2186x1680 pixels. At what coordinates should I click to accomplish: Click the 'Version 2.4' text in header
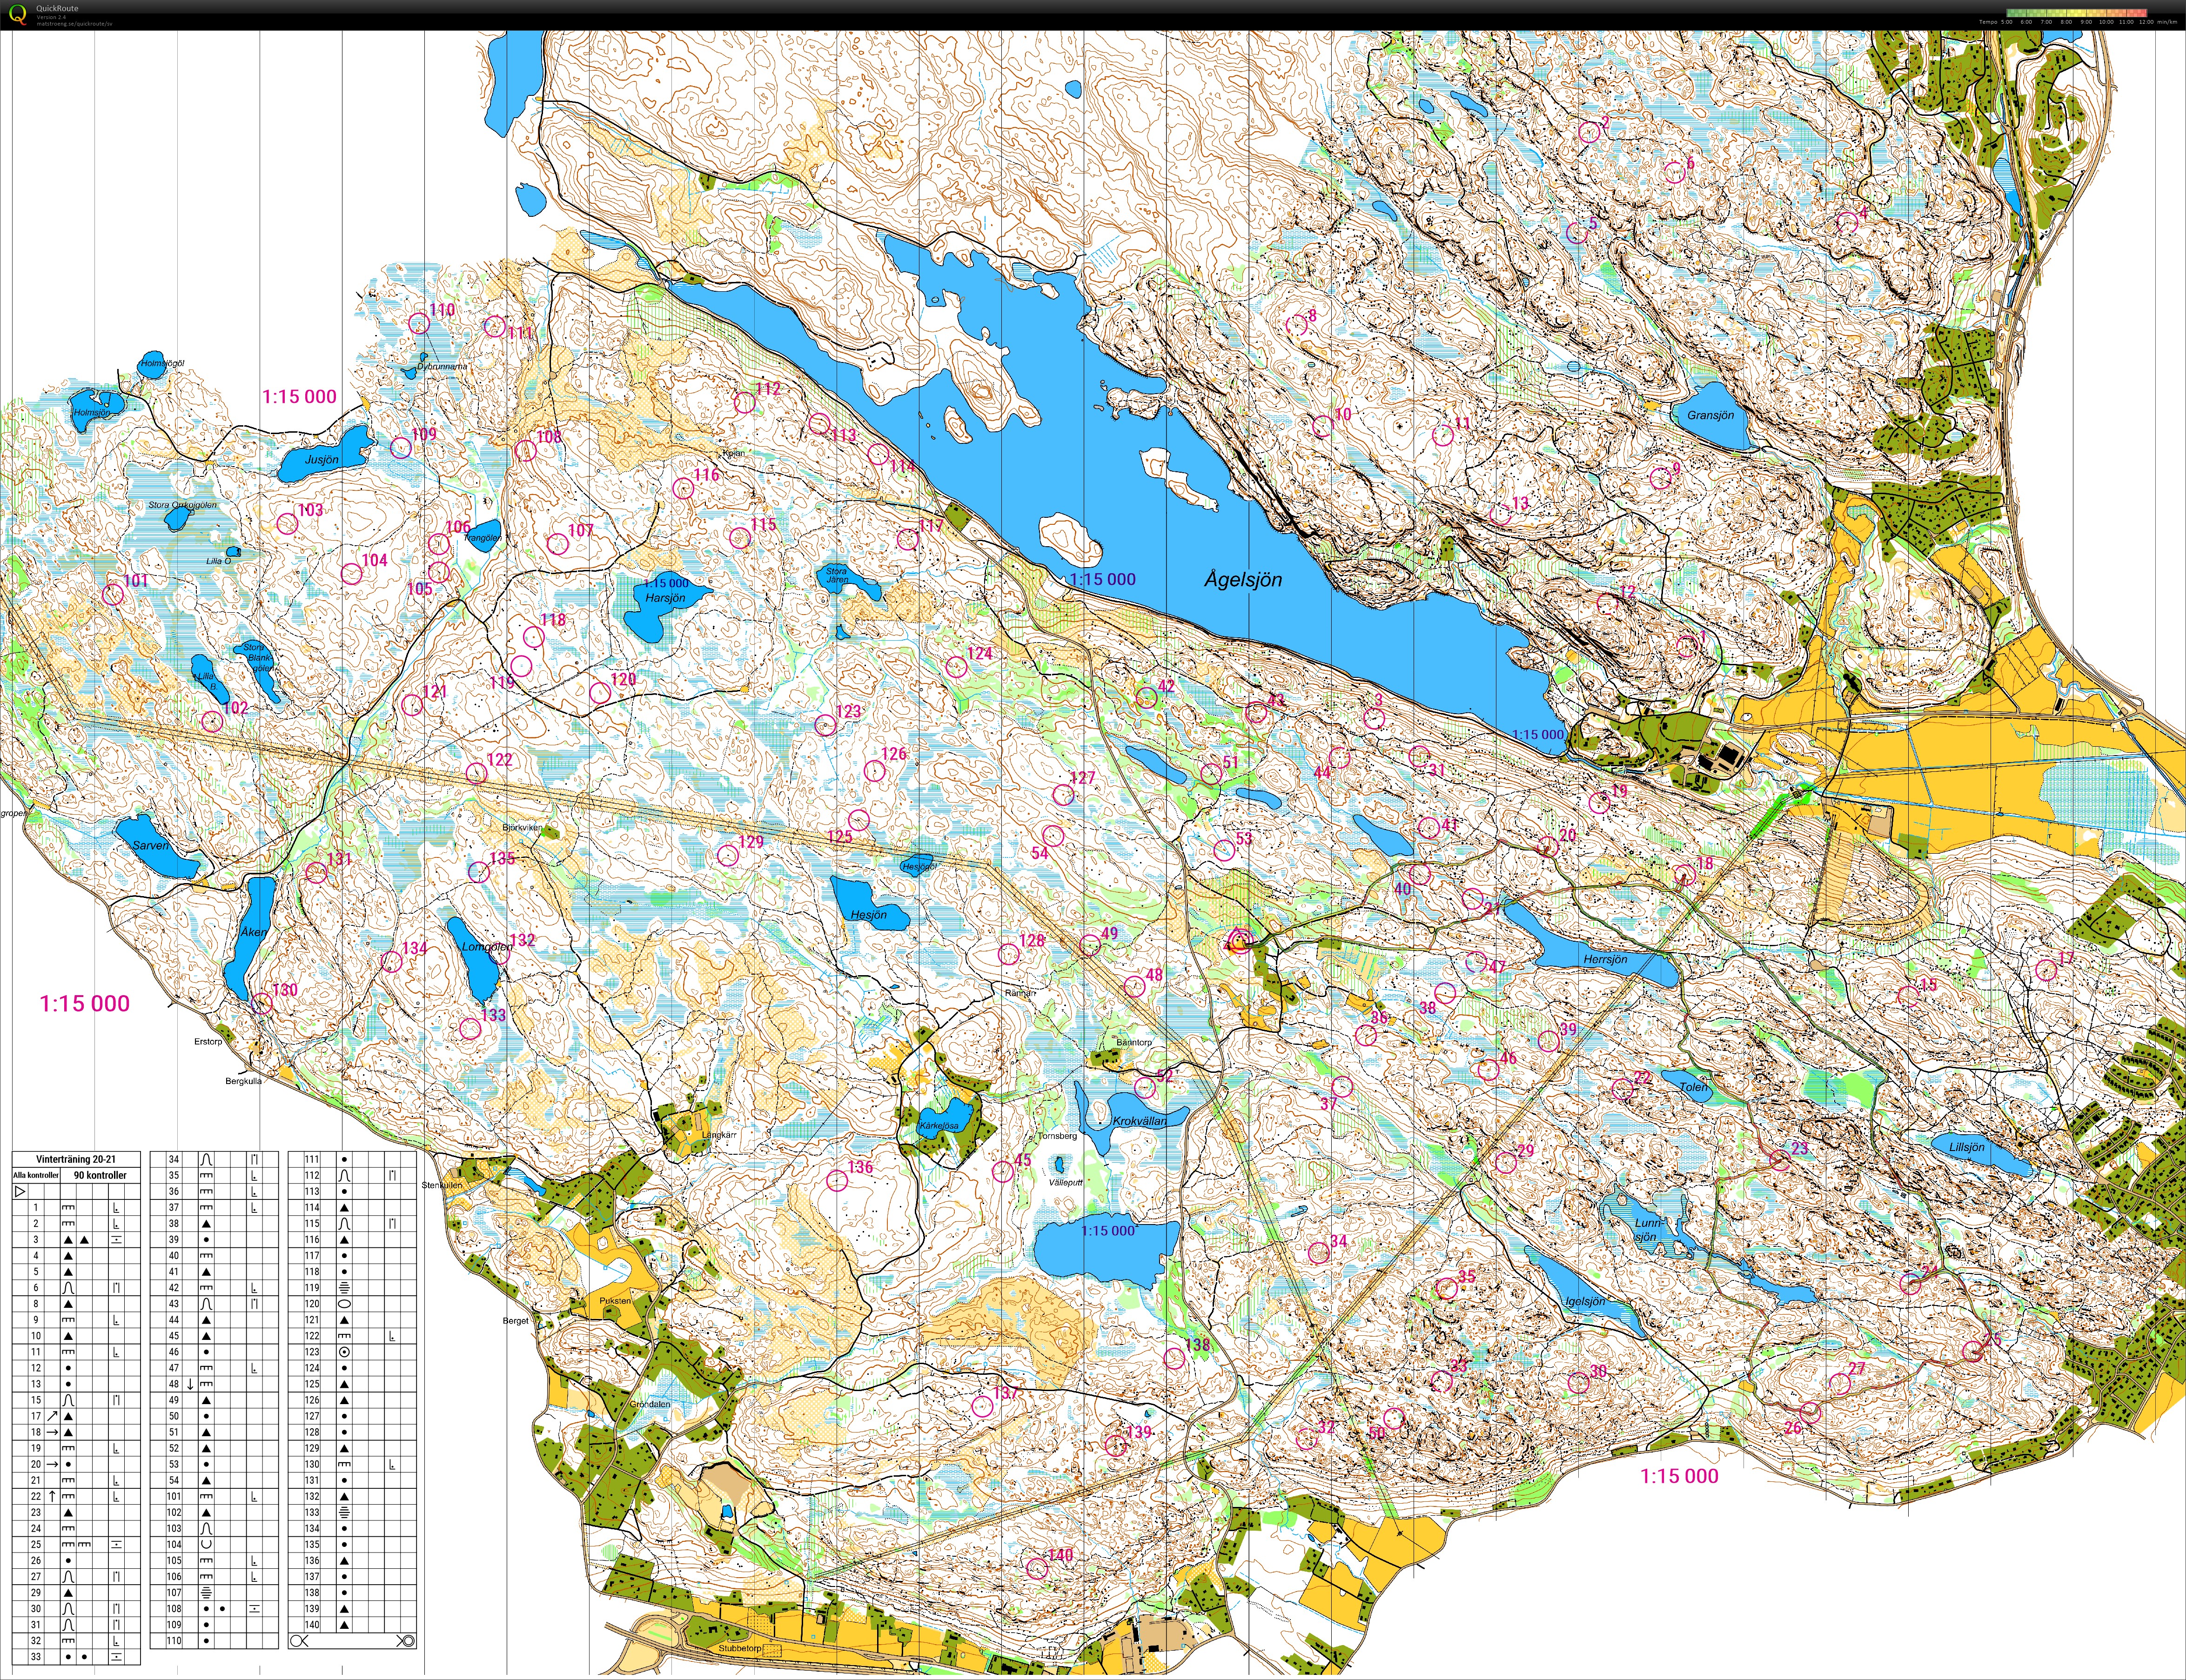(52, 17)
